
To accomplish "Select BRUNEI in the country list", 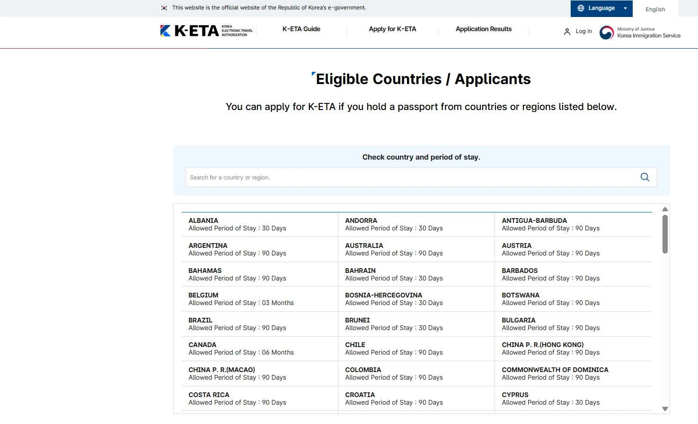I will (416, 324).
